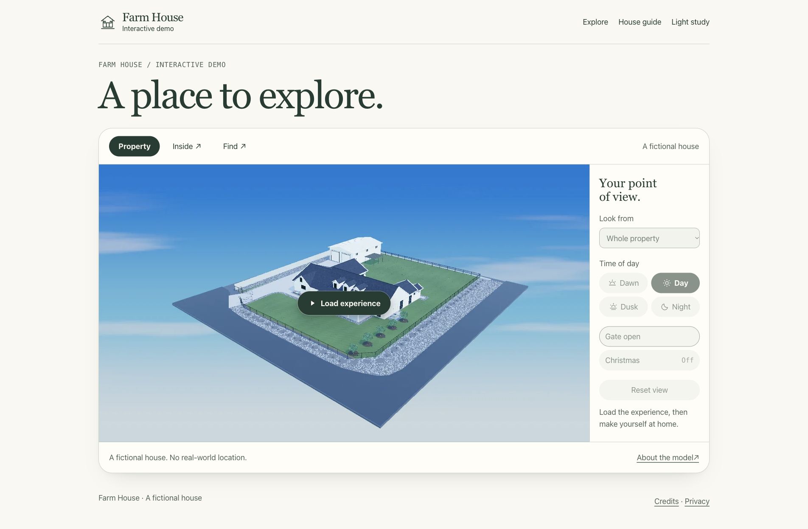The image size is (808, 529).
Task: Click 'Load the experience, then make yourself at home' text
Action: [643, 418]
